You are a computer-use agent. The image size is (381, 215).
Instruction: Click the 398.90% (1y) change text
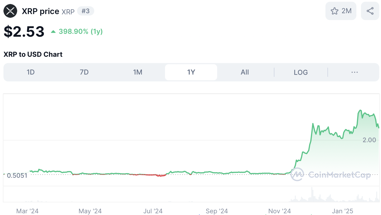coord(80,32)
